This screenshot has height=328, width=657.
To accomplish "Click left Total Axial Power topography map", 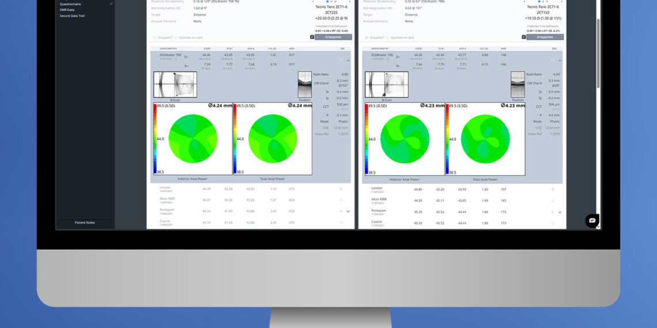I will 273,139.
